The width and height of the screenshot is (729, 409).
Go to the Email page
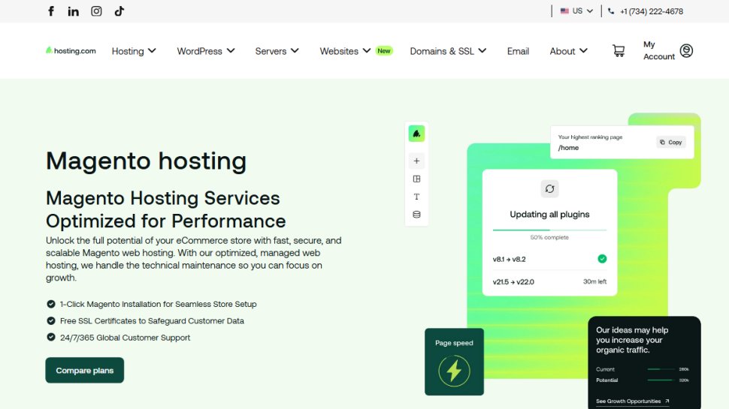[x=518, y=51]
